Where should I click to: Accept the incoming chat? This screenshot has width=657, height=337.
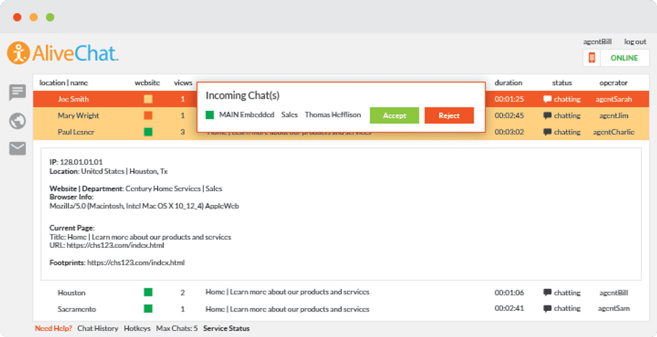[394, 115]
